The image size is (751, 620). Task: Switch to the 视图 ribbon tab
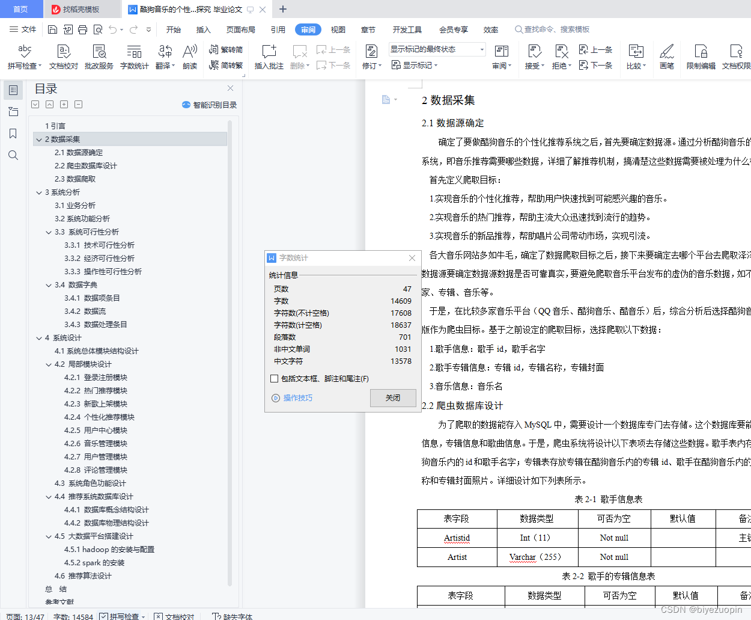[x=338, y=29]
